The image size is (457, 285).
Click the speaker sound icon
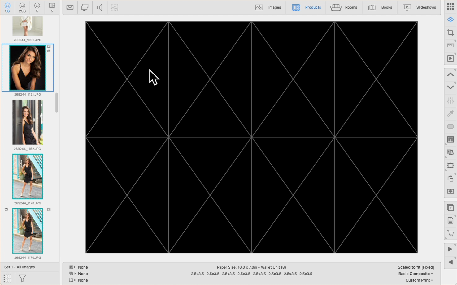click(x=100, y=7)
